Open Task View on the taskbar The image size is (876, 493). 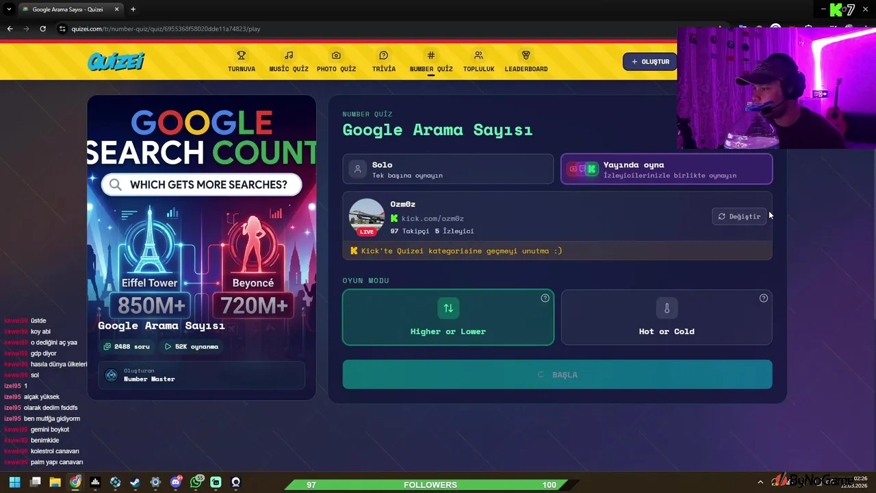tap(36, 483)
